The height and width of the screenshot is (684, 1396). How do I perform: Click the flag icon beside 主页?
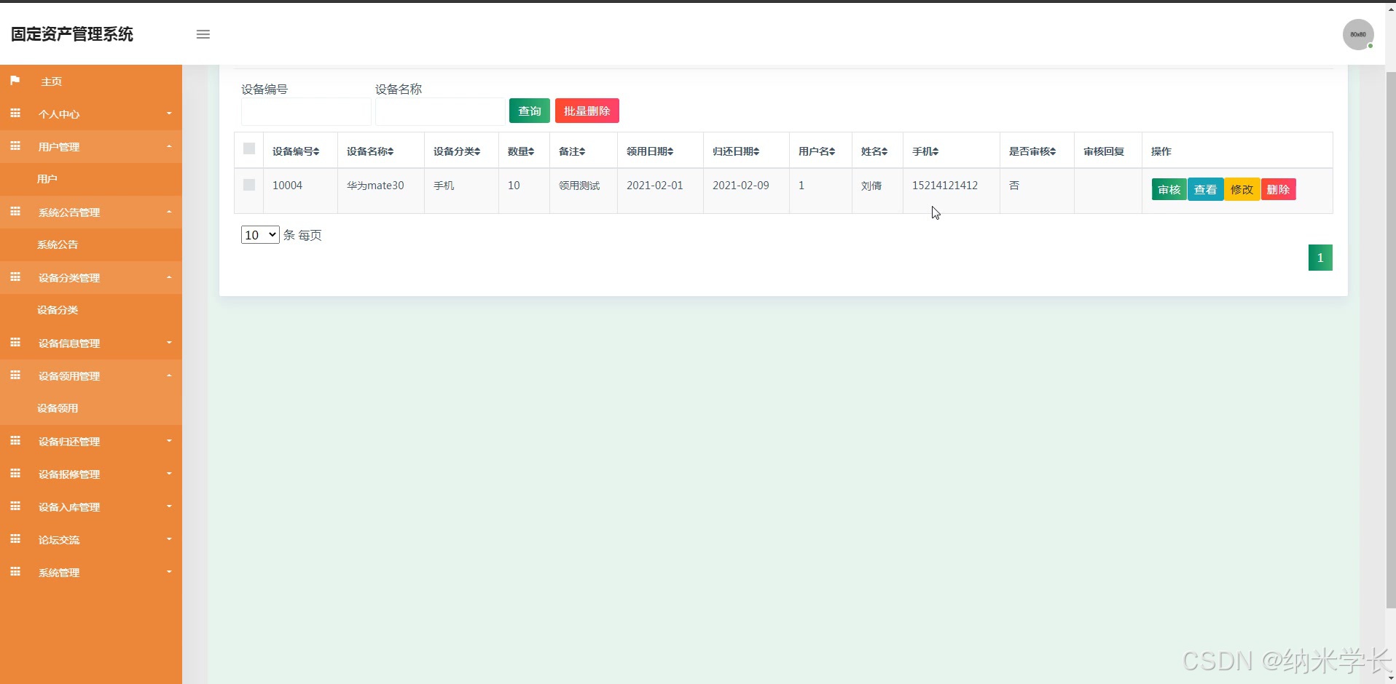15,81
